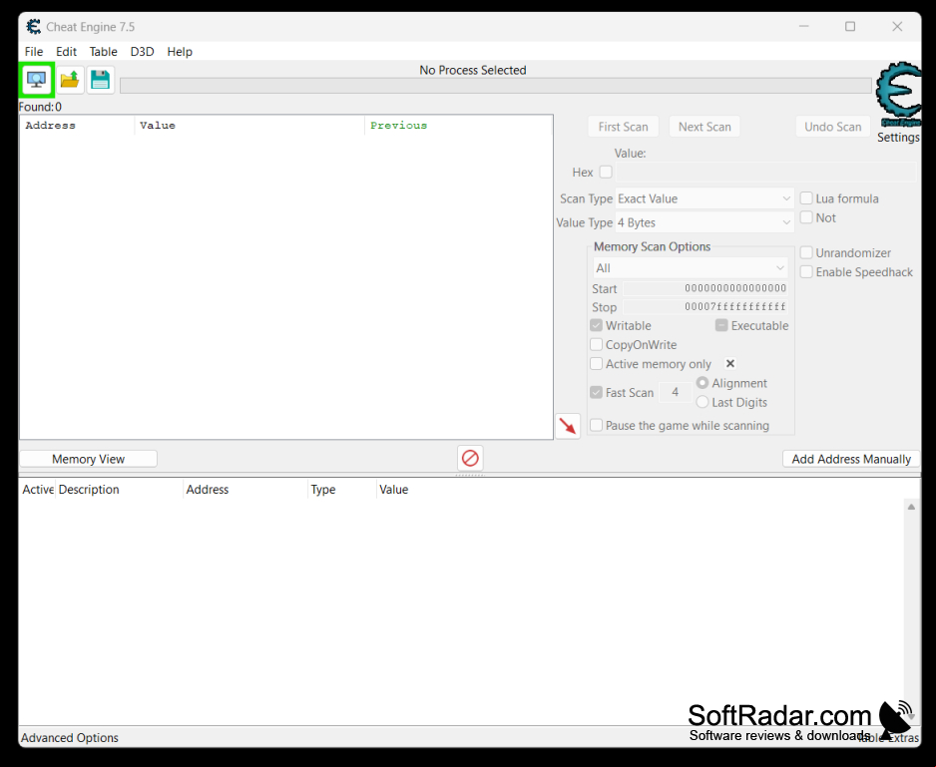
Task: Open the Table menu
Action: point(103,51)
